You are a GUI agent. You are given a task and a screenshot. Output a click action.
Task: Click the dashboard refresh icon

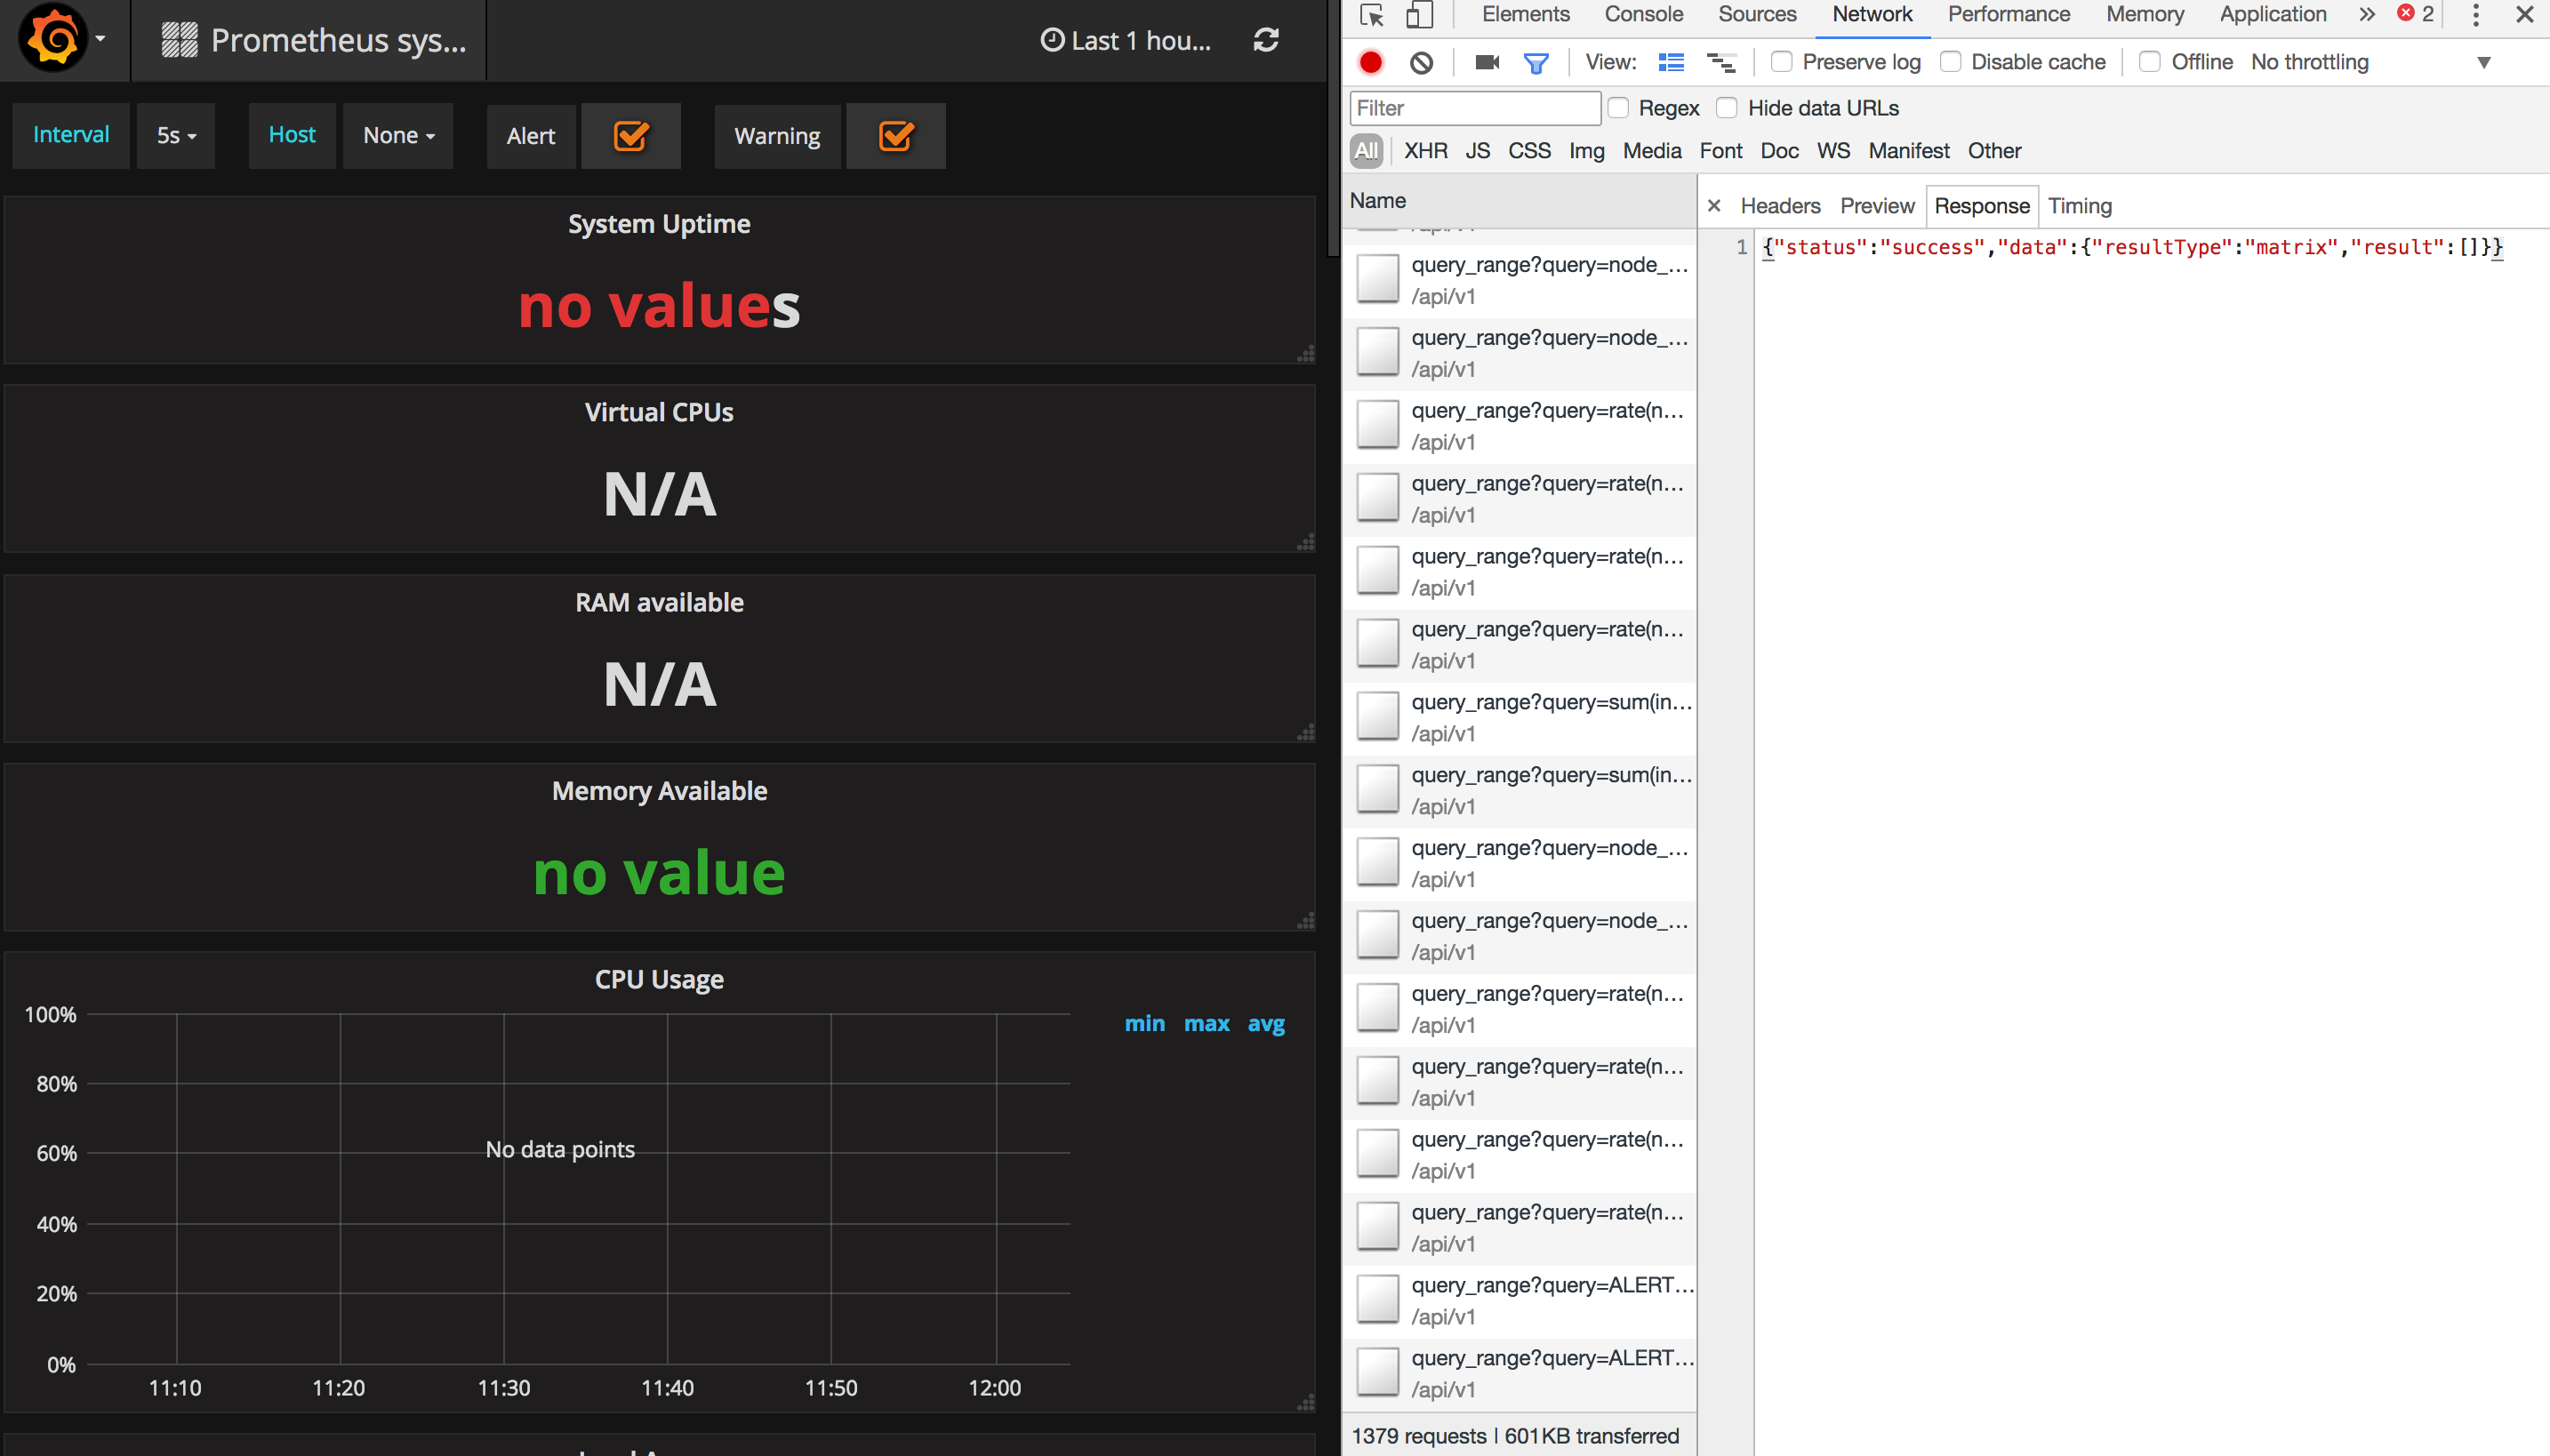[1266, 40]
